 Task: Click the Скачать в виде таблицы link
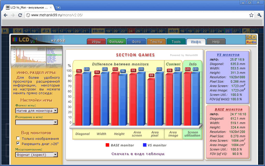pos(138,154)
